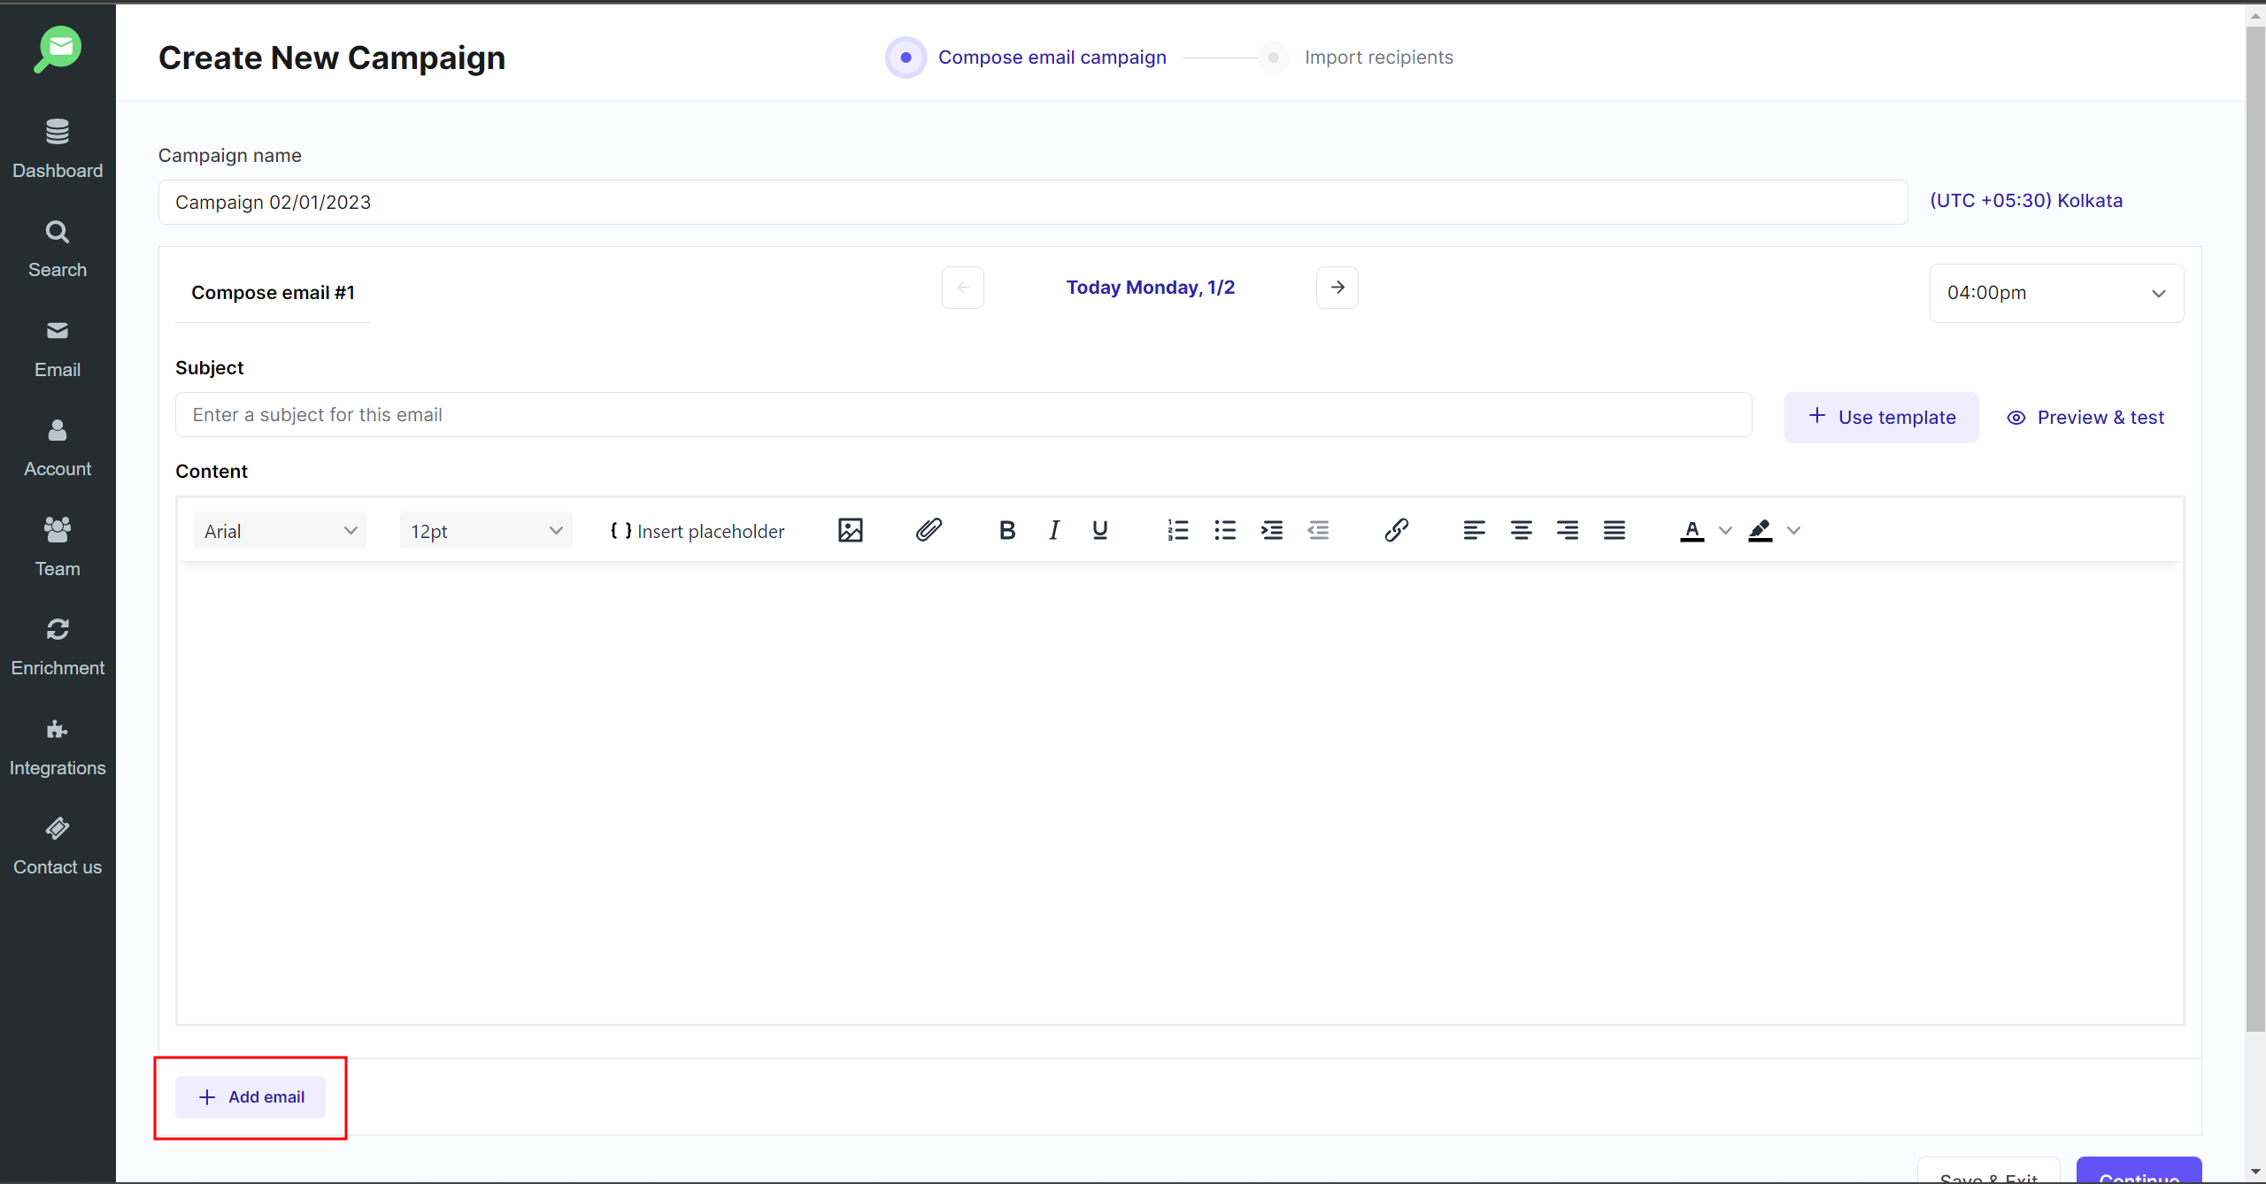Toggle underline formatting
Screen dimensions: 2266x1184
1100,530
